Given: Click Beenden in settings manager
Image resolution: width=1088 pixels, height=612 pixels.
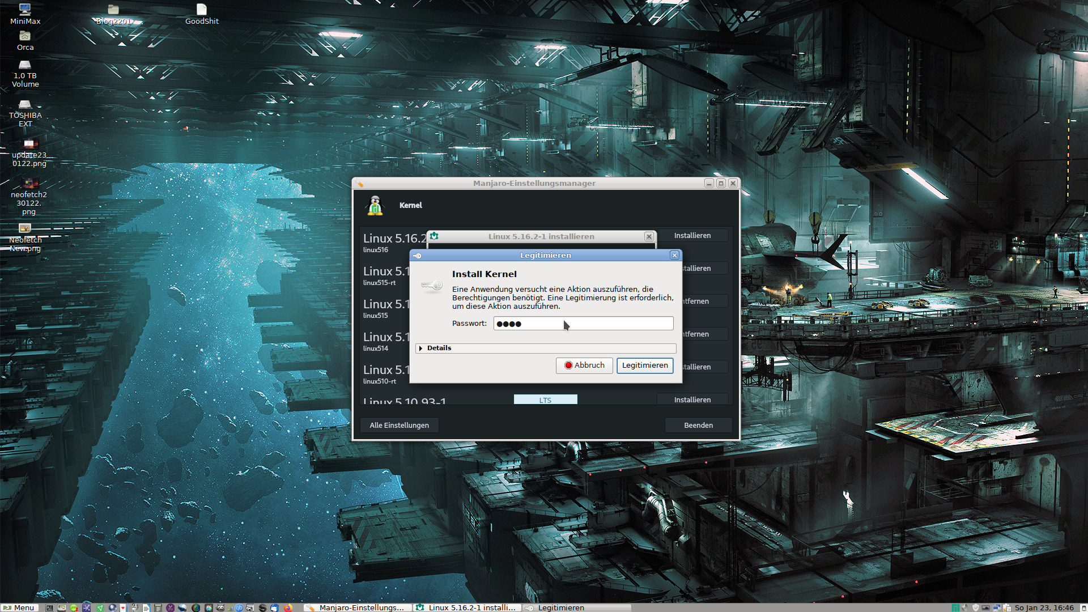Looking at the screenshot, I should (x=698, y=425).
